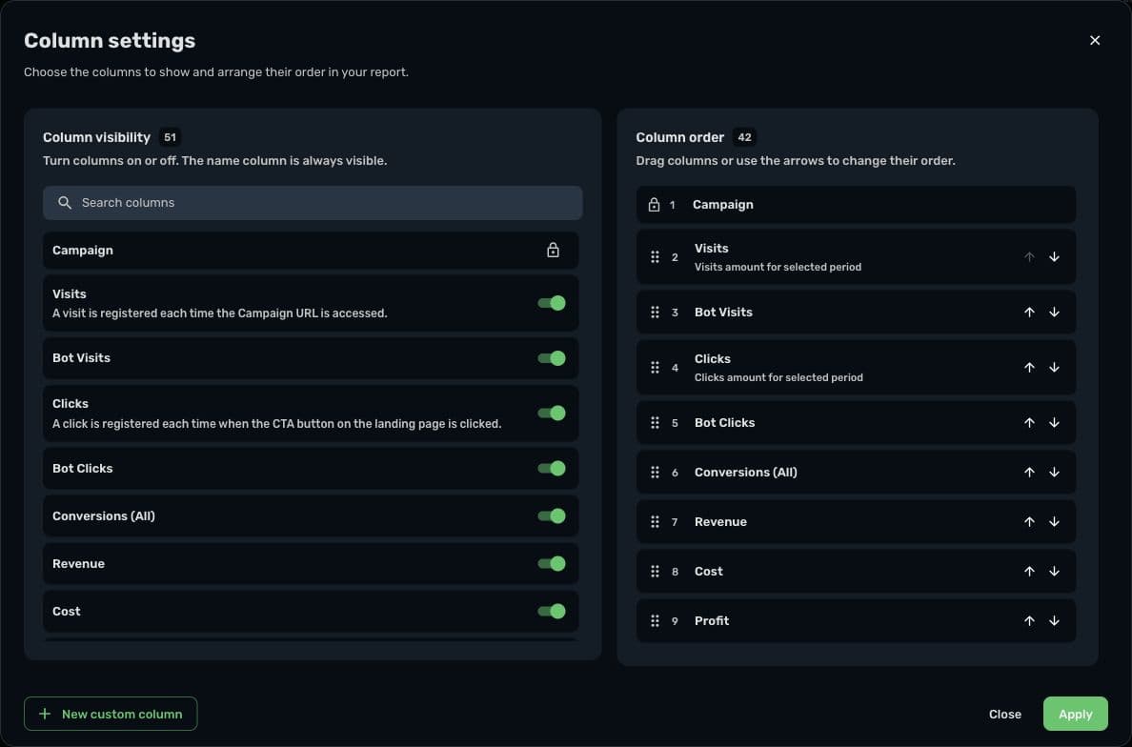Click 'Clicks amount for selected period' text
Screen dimensions: 1132x747
[x=778, y=377]
